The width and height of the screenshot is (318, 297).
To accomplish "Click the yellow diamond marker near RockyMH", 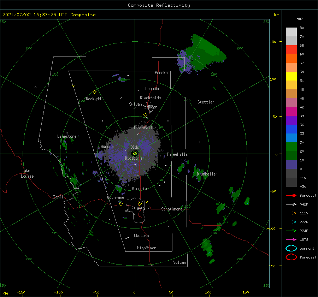I will click(x=94, y=92).
